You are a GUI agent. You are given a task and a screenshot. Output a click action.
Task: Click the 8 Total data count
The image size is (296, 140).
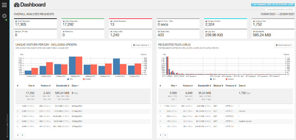tap(75, 93)
